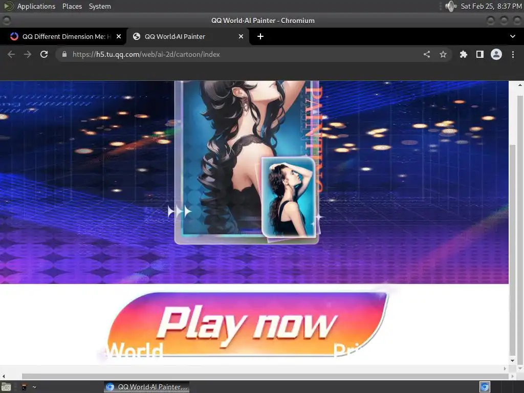Go forward using the browser forward arrow
524x393 pixels.
pos(28,54)
